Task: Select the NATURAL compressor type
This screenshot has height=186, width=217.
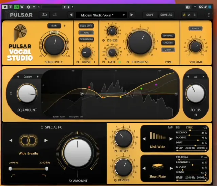Action: click(x=168, y=36)
